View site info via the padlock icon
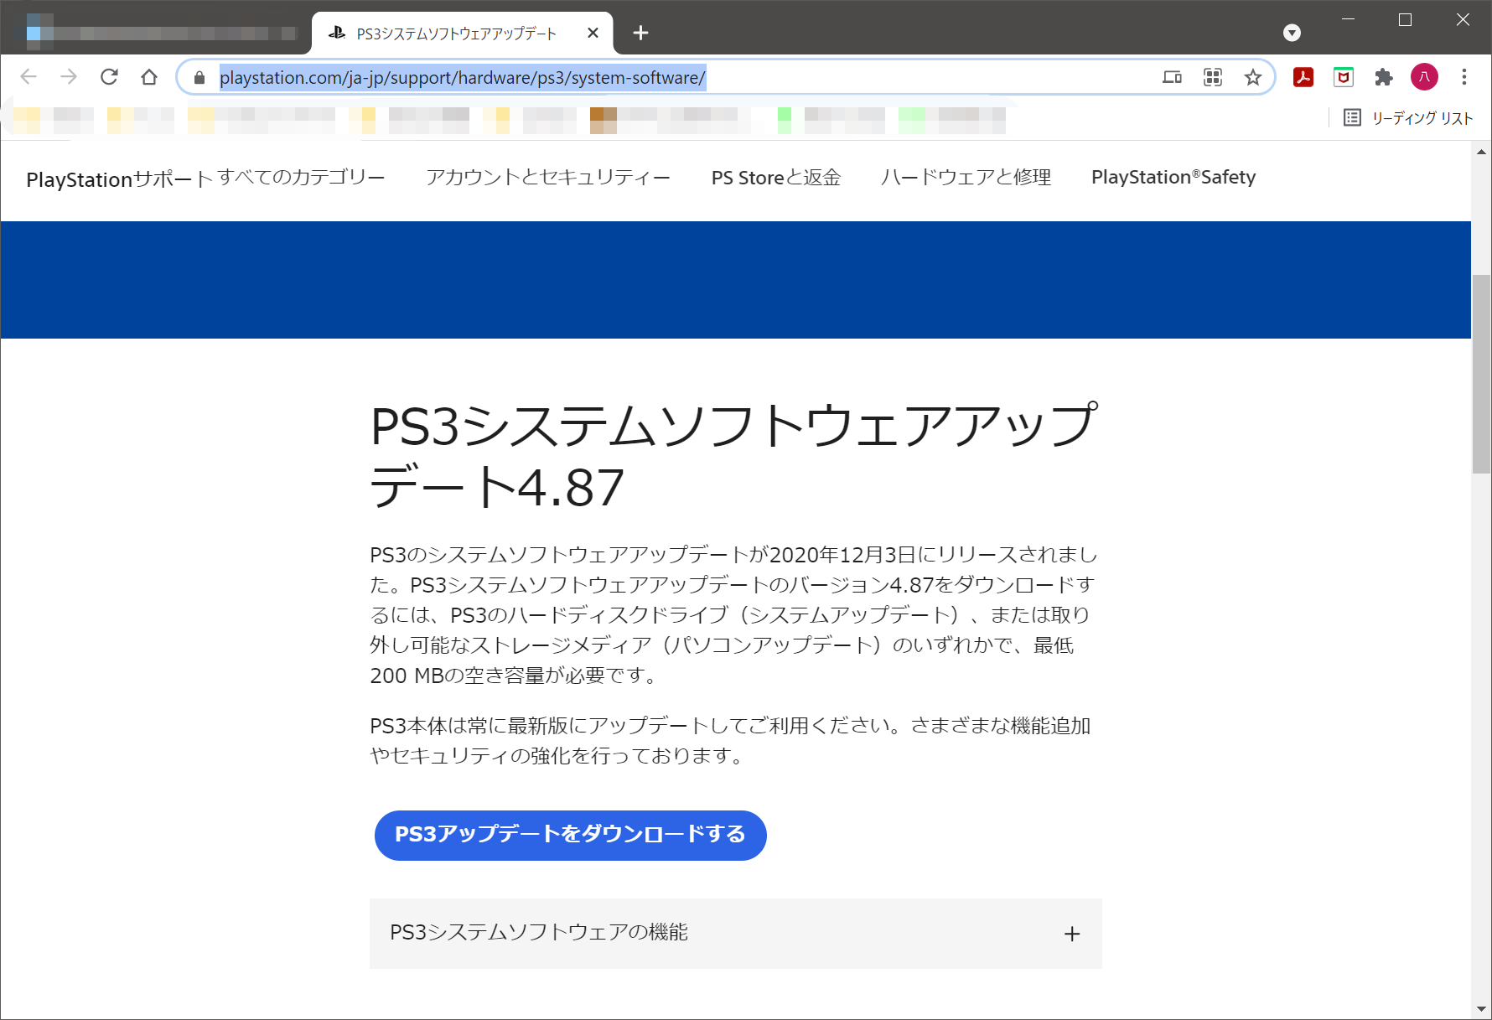The image size is (1492, 1020). pos(199,78)
